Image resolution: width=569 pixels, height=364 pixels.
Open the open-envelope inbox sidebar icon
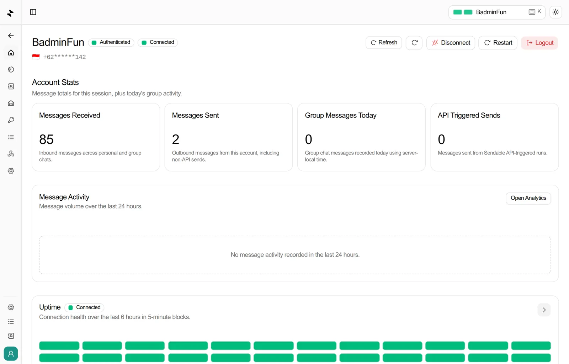11,103
